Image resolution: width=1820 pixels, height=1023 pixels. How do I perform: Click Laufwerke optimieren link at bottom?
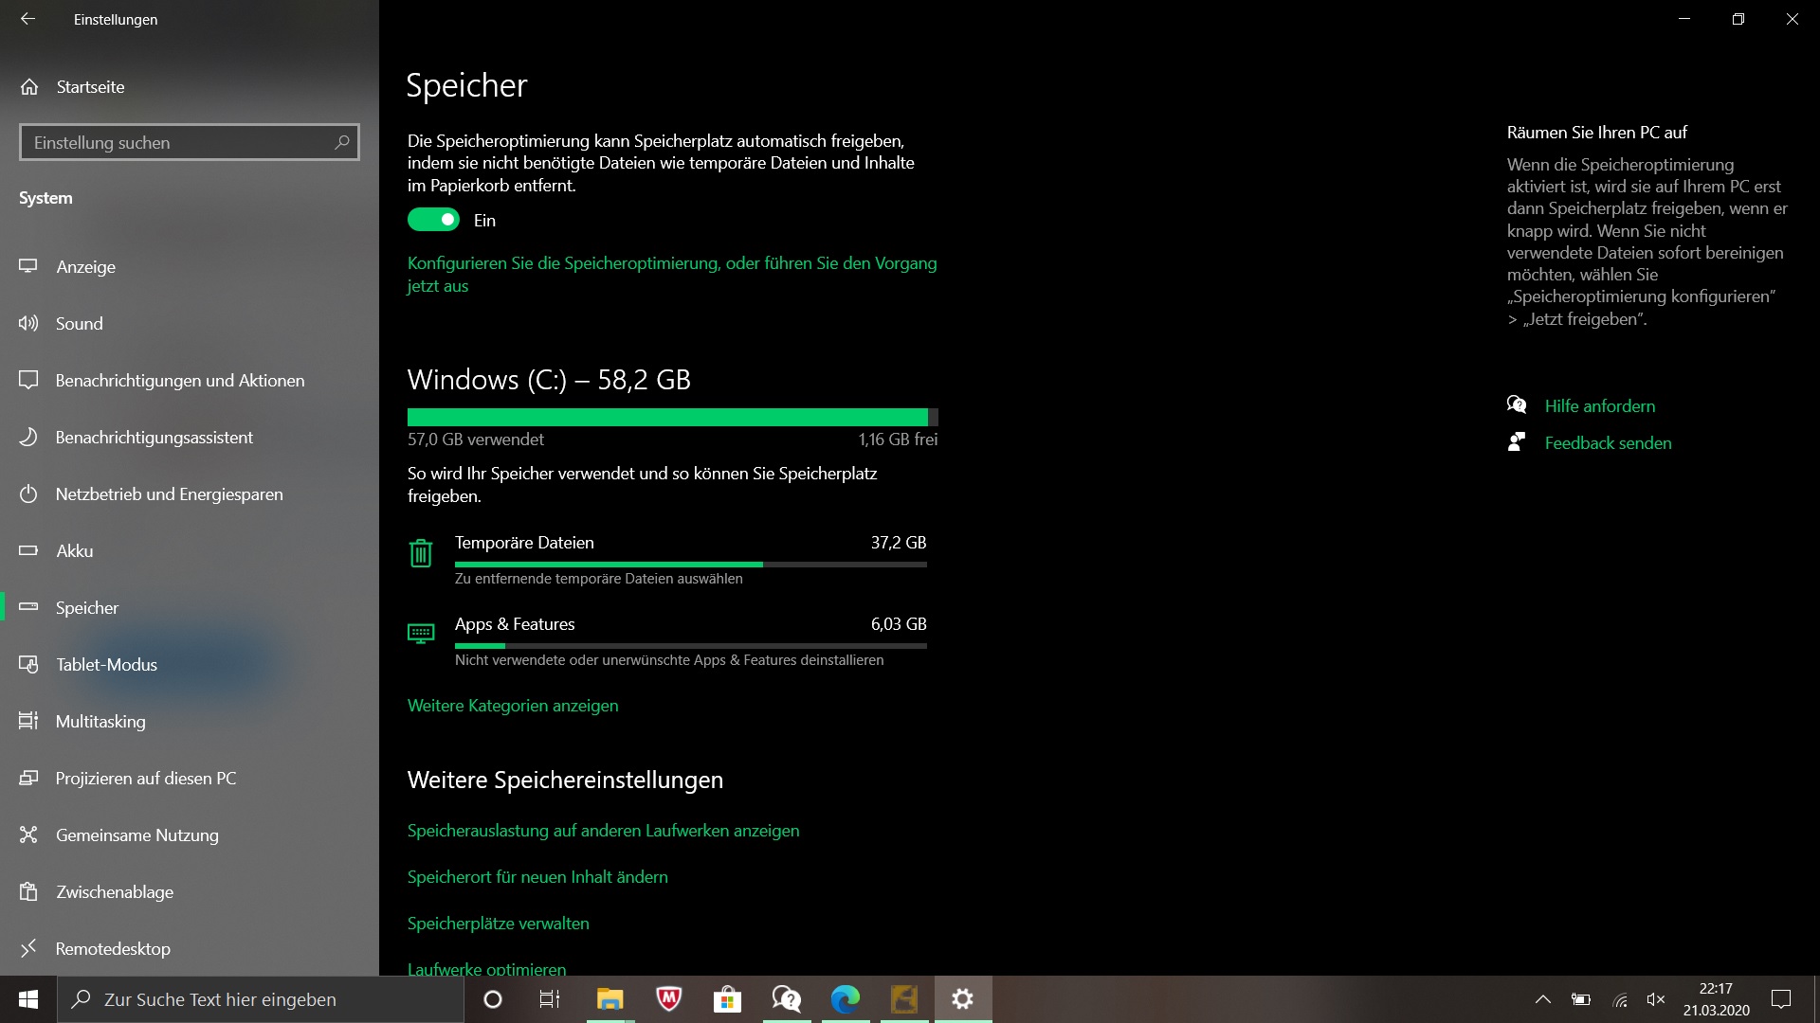point(486,968)
